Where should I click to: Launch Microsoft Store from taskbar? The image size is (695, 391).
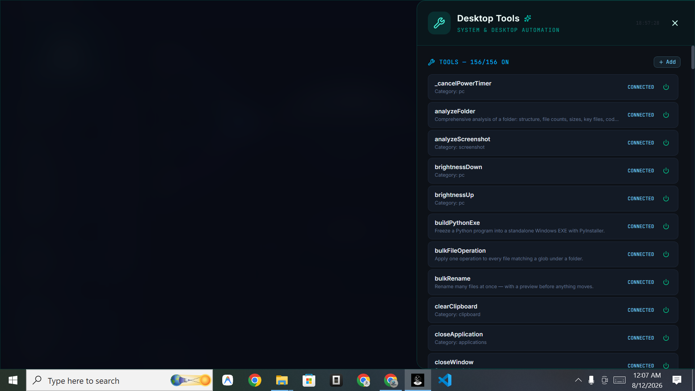click(x=309, y=380)
